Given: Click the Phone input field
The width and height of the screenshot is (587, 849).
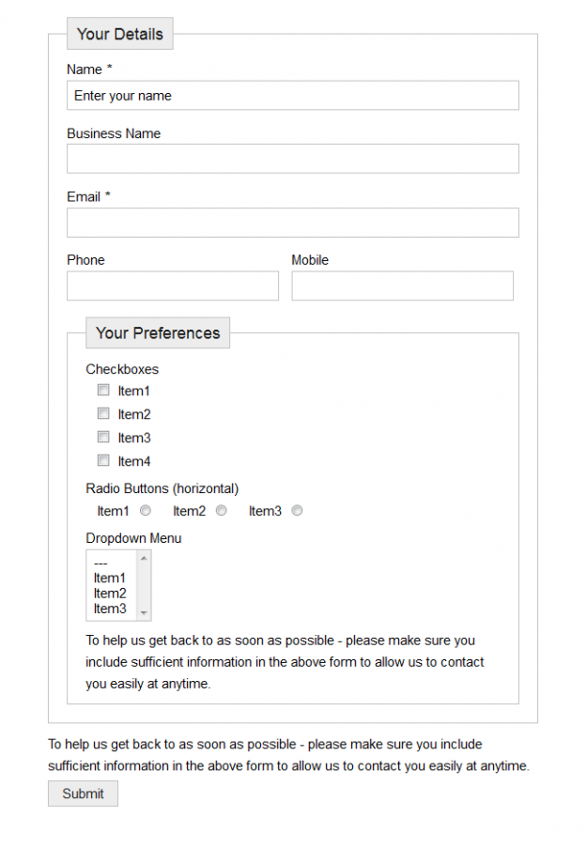Looking at the screenshot, I should pyautogui.click(x=173, y=286).
